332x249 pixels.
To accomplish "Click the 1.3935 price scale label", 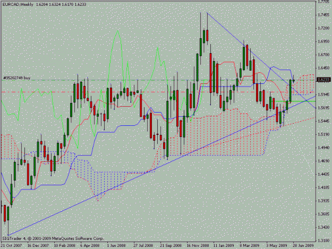I will coord(324,201).
